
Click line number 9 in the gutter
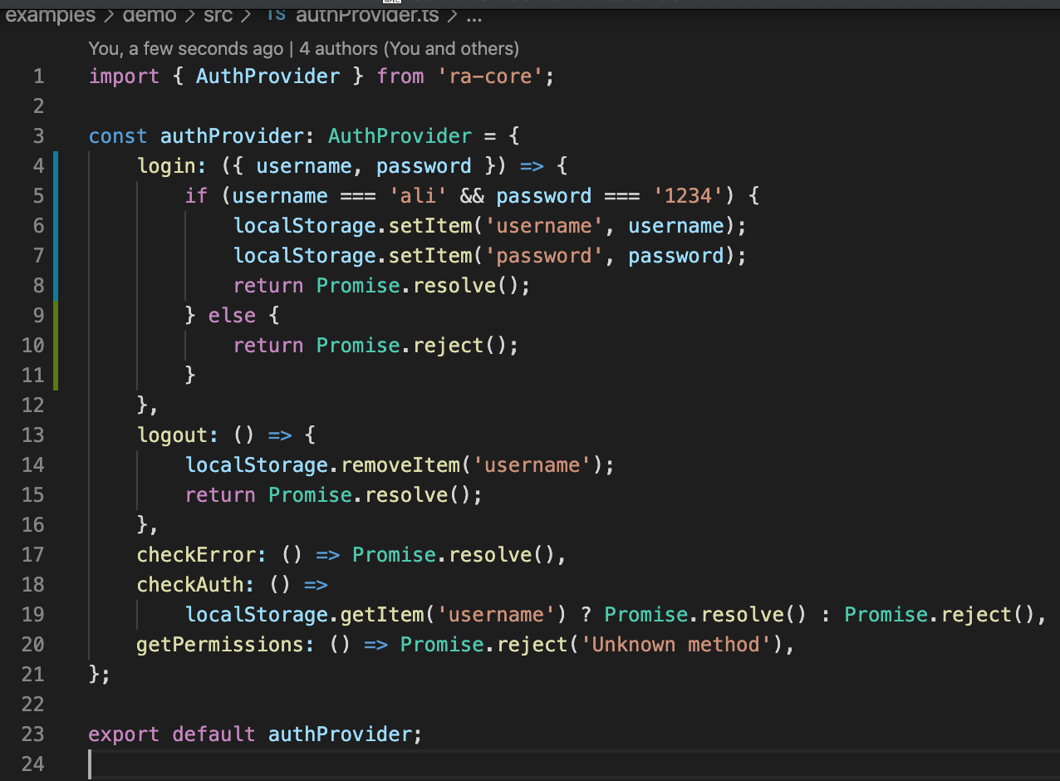38,316
